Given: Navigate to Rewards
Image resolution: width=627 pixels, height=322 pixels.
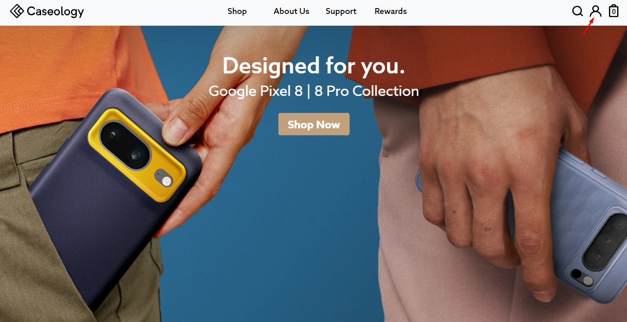Looking at the screenshot, I should point(390,11).
